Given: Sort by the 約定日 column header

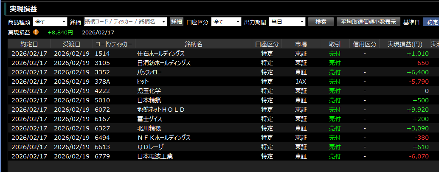Looking at the screenshot, I should coord(29,44).
